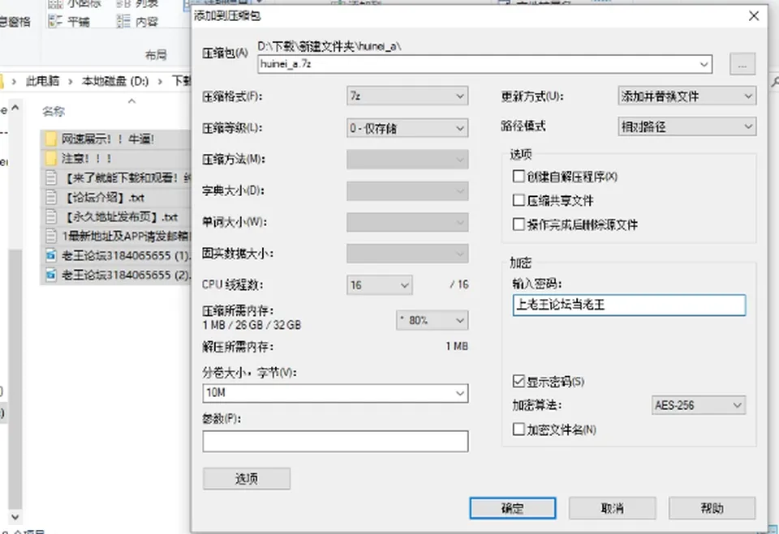Tick the 压缩共享文件 checkbox

519,200
